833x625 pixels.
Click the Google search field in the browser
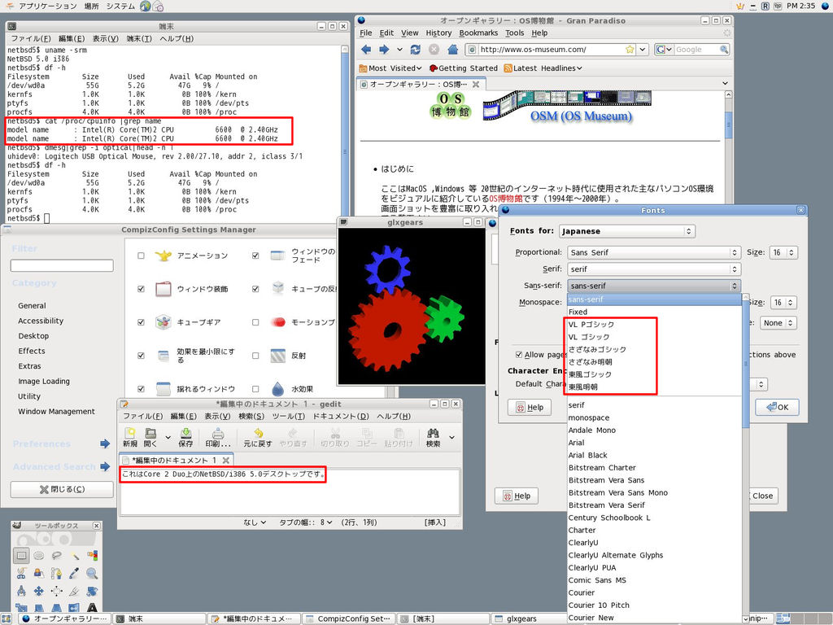[x=696, y=50]
